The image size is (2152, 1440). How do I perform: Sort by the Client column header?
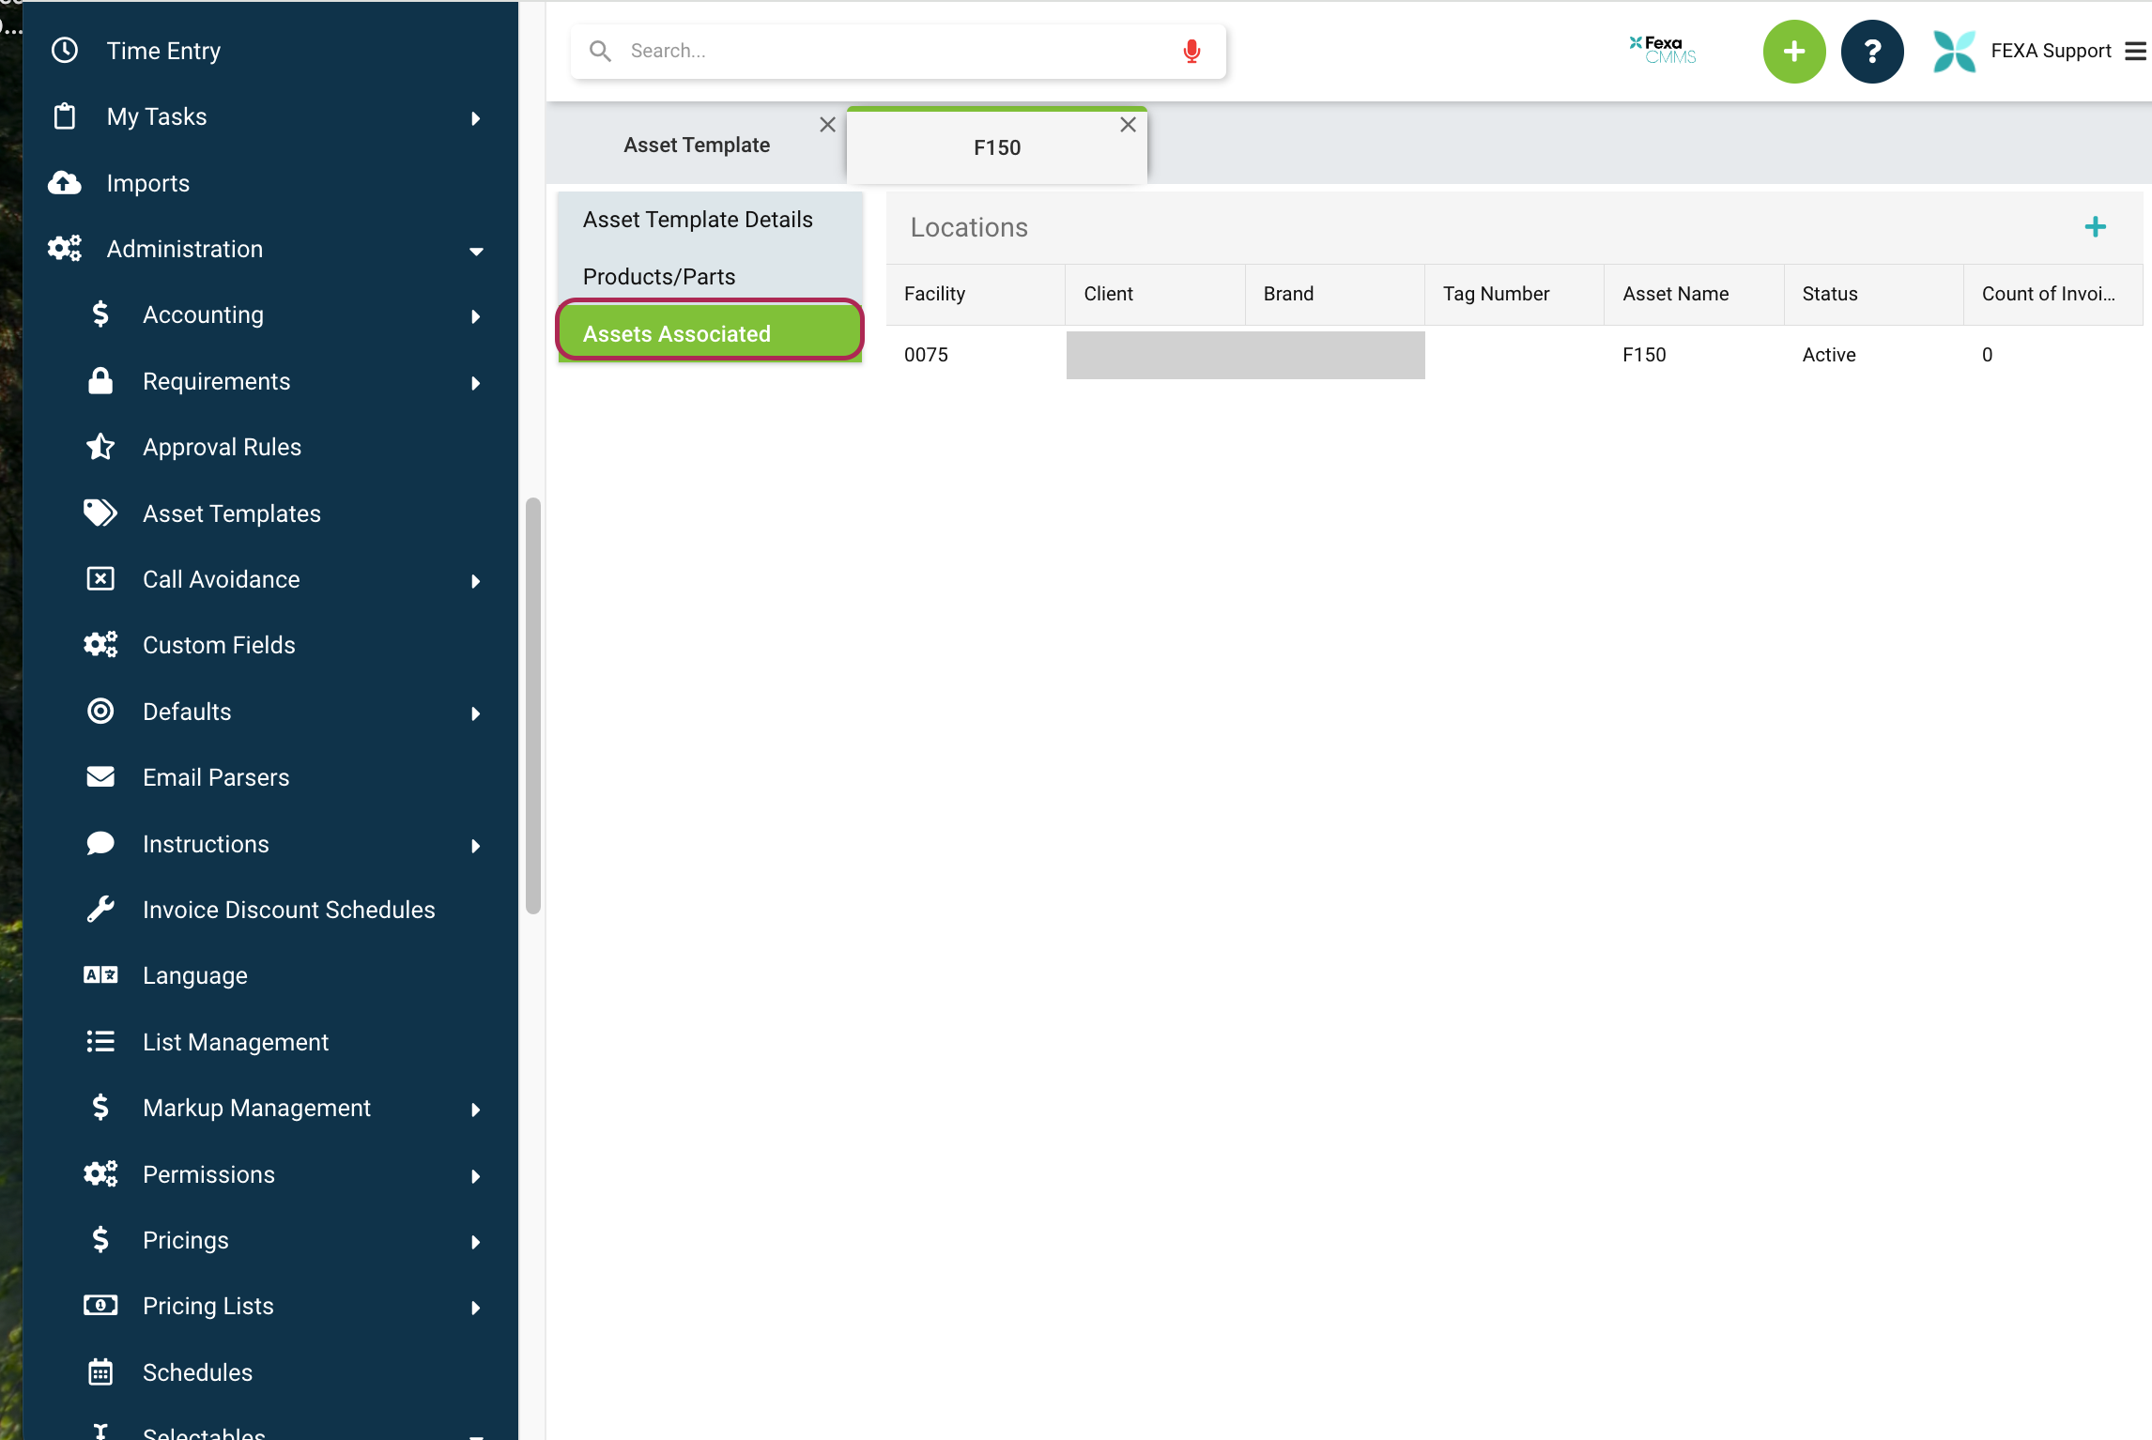click(x=1155, y=294)
